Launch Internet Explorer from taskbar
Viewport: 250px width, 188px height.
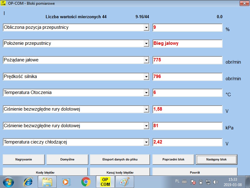[28, 182]
